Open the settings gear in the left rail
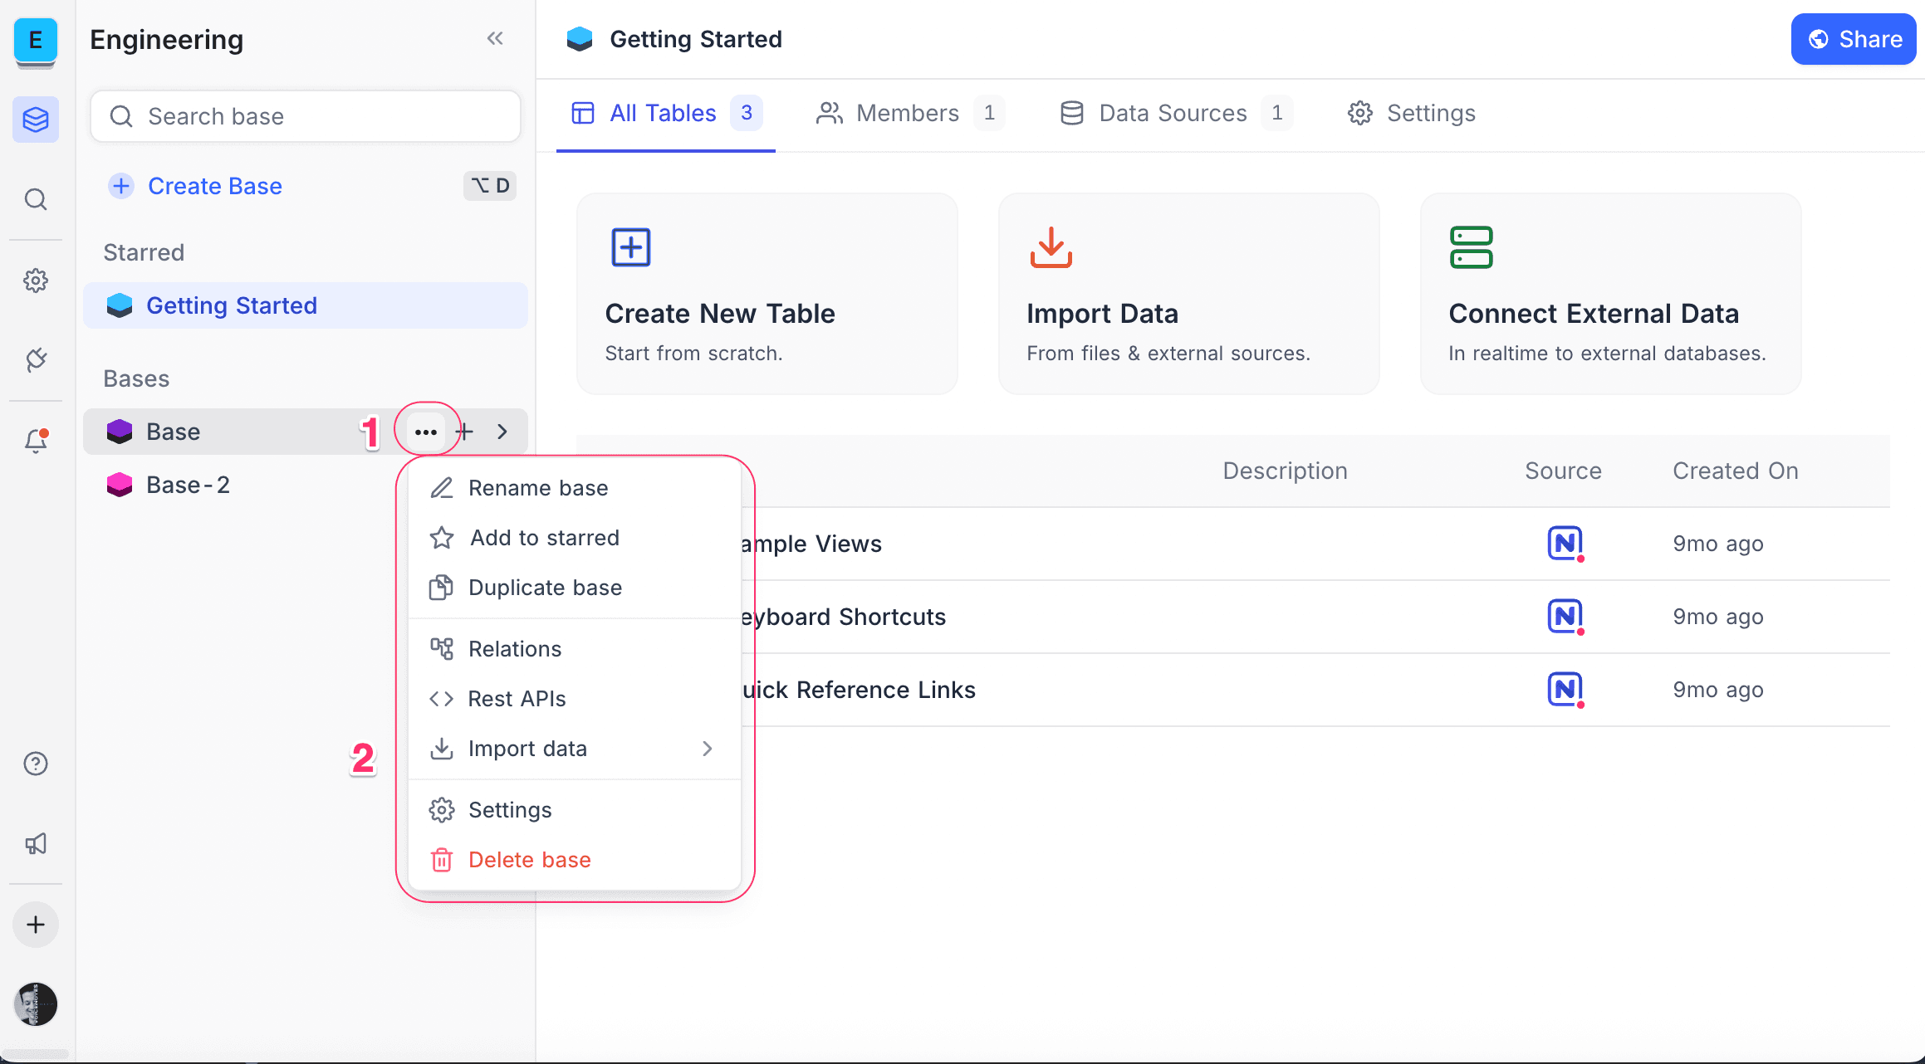This screenshot has width=1925, height=1064. click(x=36, y=281)
